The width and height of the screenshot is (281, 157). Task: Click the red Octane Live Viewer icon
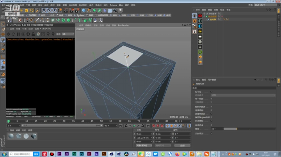pos(200,16)
